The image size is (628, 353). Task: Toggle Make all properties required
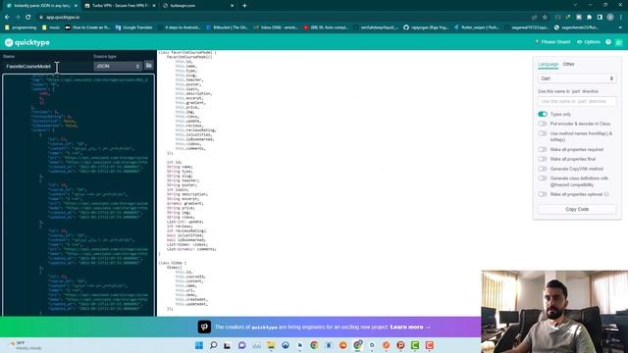click(x=543, y=149)
